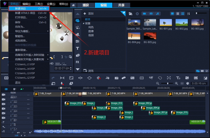Click the 3D title (T3D) tool

point(178,78)
